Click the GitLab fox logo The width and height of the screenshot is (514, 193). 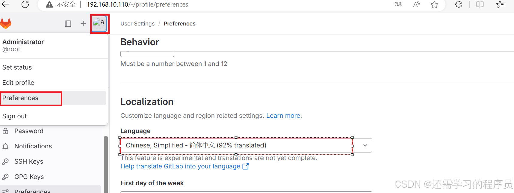point(6,23)
